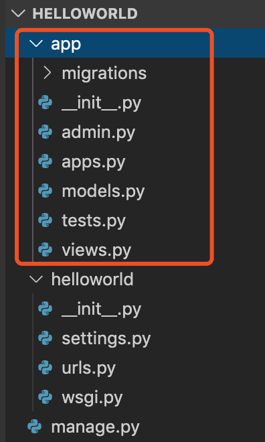Open the wsgi.py file
The image size is (265, 442).
pyautogui.click(x=92, y=397)
